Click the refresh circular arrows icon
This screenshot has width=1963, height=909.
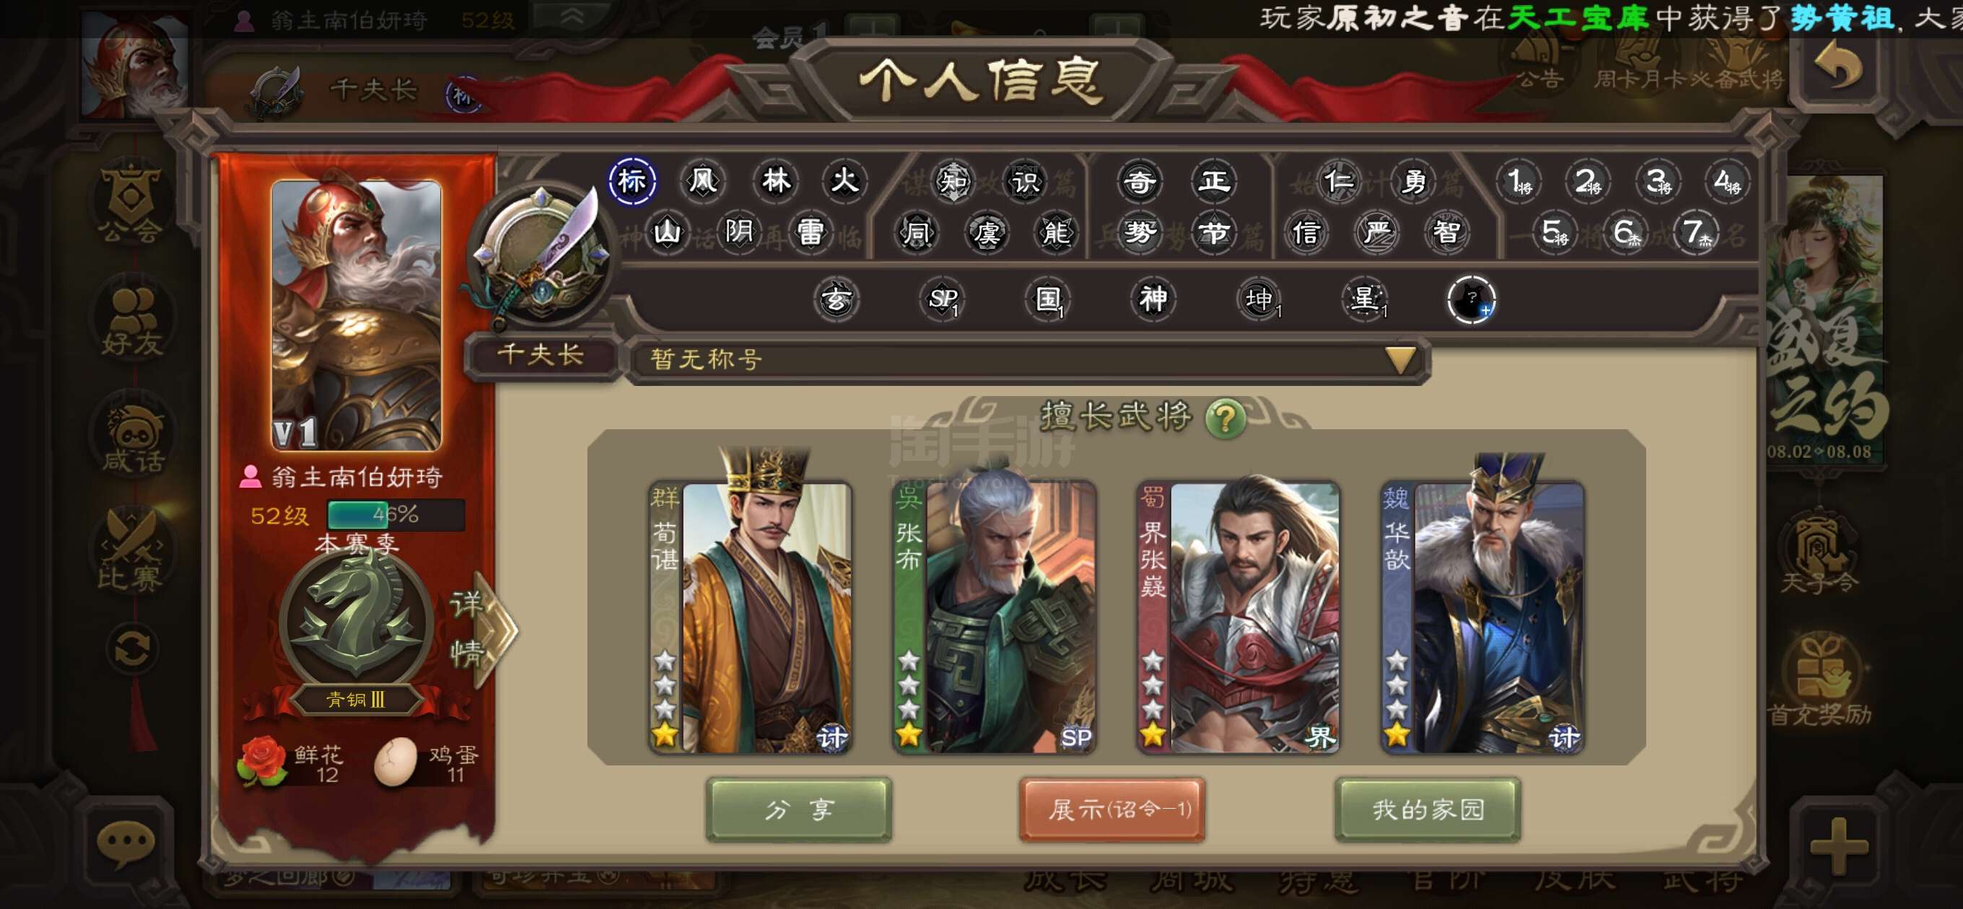pos(133,650)
